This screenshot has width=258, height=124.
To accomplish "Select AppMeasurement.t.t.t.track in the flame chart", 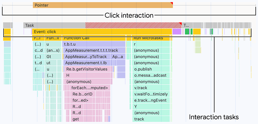I will pyautogui.click(x=94, y=50).
